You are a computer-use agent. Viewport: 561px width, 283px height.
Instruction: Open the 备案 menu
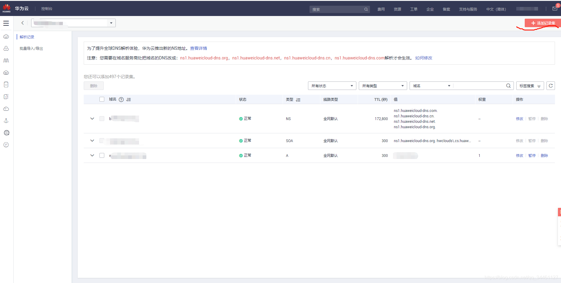click(x=446, y=9)
